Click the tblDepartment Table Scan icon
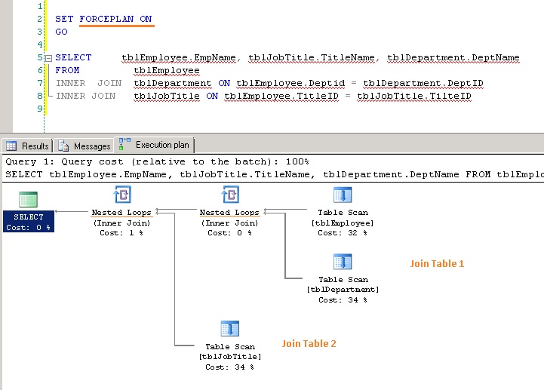The width and height of the screenshot is (544, 390). pyautogui.click(x=342, y=263)
